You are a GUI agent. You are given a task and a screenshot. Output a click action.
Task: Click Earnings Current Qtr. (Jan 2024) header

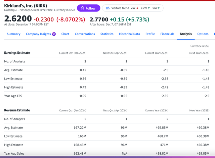point(73,53)
